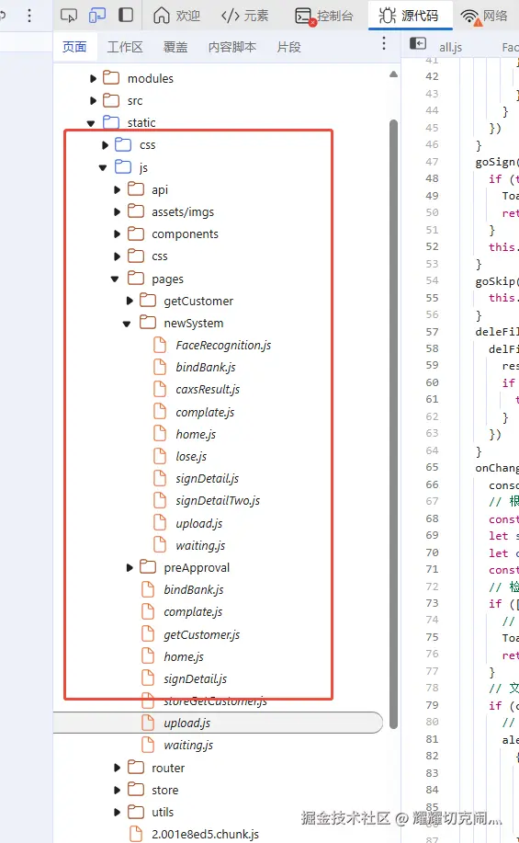Open the 内容脚本 content scripts sub-tab
This screenshot has width=519, height=843.
pyautogui.click(x=232, y=47)
